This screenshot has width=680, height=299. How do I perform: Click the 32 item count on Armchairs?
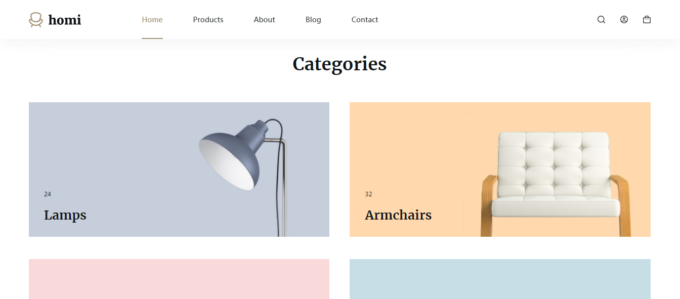click(x=368, y=194)
